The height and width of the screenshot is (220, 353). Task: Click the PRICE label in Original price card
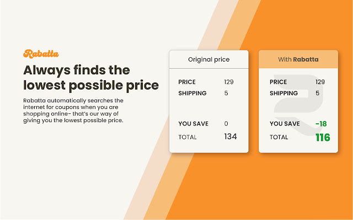coord(187,82)
